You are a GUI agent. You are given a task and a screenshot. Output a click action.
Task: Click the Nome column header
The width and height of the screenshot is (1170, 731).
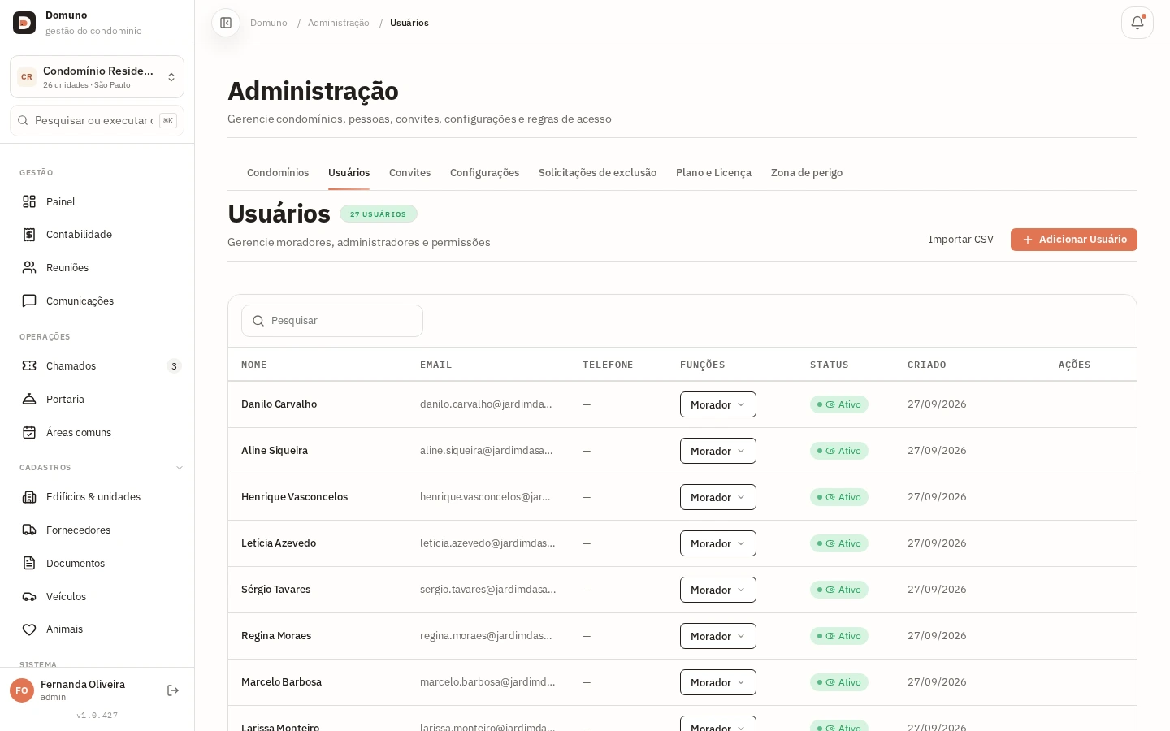254,365
